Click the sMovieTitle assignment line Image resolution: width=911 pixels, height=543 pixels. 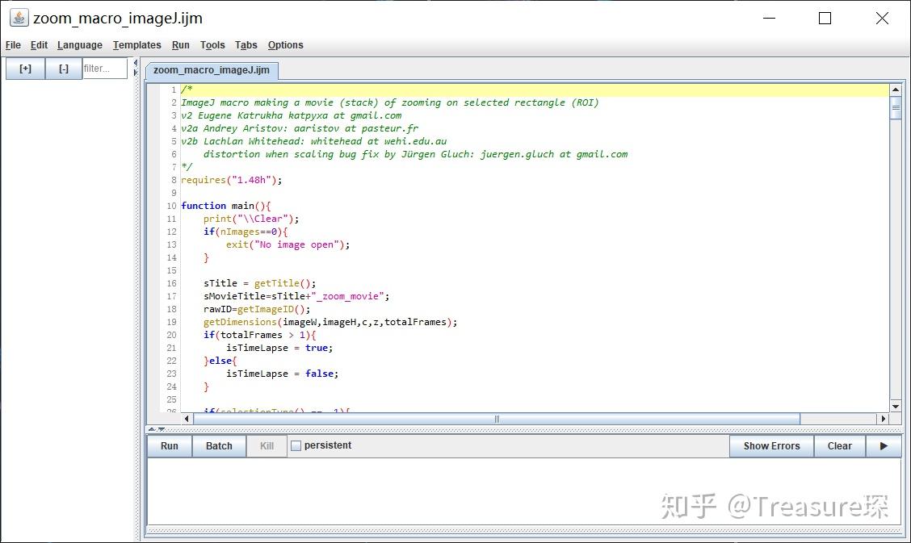[296, 296]
